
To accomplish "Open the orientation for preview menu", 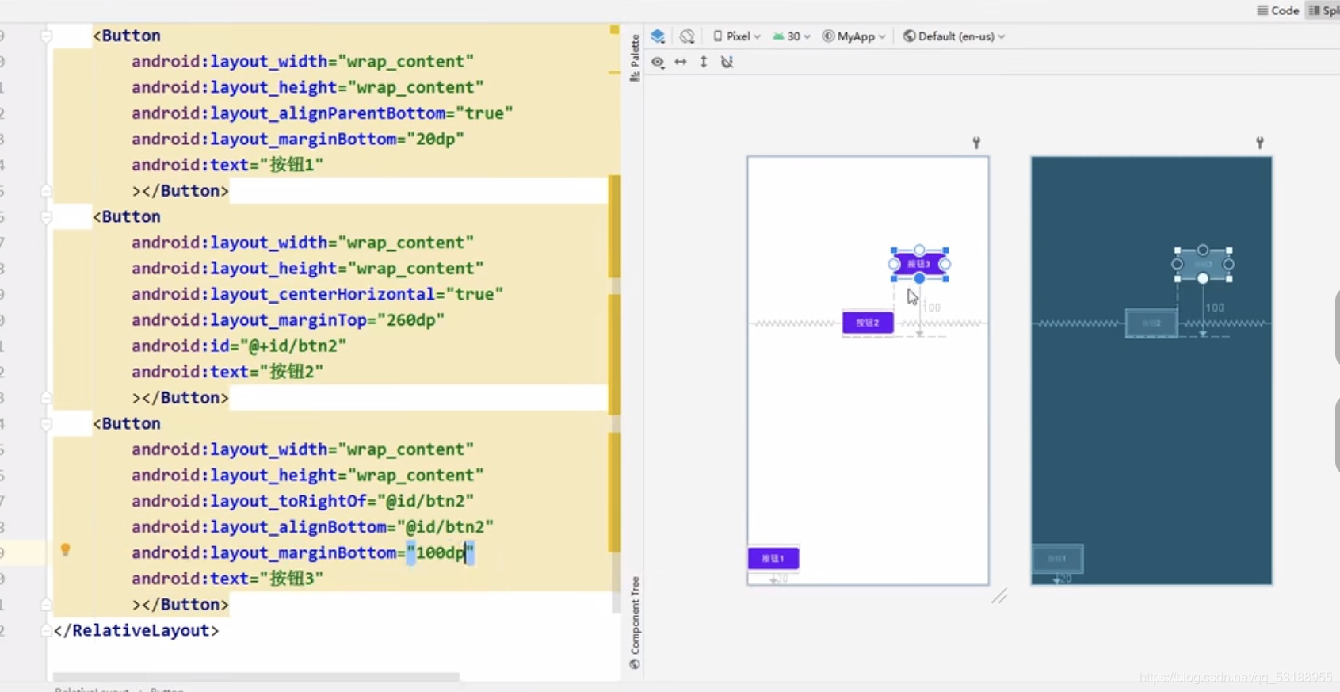I will 687,36.
